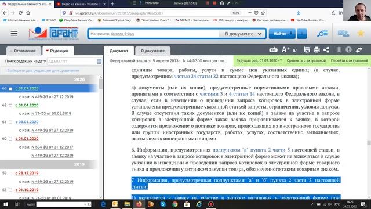Open browser downloads arrow
This screenshot has width=371, height=209.
click(299, 13)
